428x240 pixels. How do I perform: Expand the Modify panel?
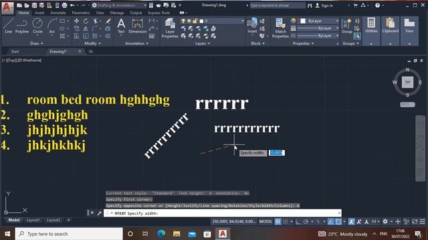92,43
